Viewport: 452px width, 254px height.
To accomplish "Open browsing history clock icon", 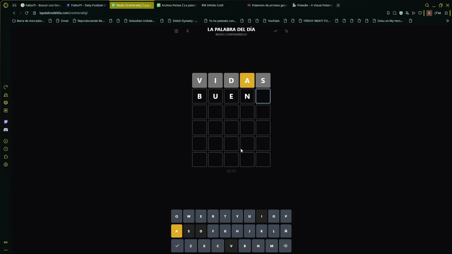I will pyautogui.click(x=6, y=149).
